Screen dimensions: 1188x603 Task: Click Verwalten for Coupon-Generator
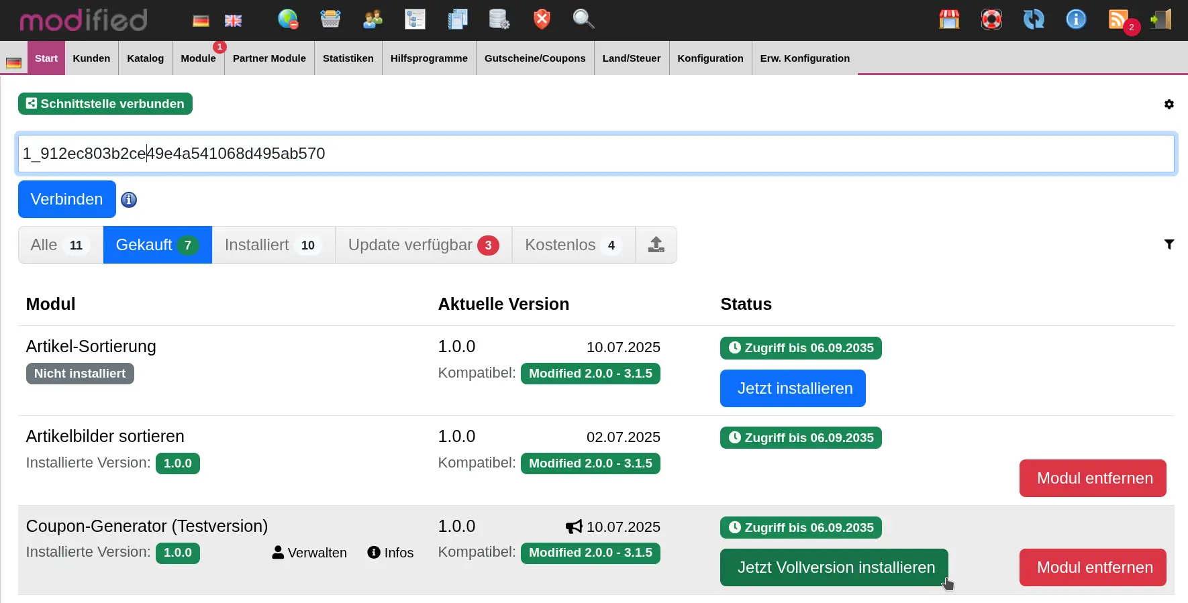[309, 553]
